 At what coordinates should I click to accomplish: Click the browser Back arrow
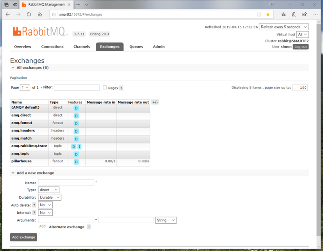pos(8,14)
